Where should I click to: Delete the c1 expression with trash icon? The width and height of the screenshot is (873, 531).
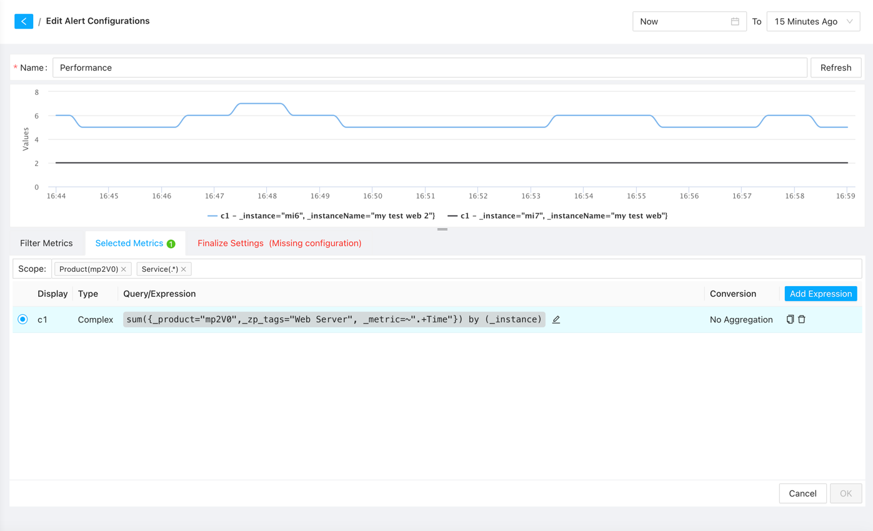point(802,320)
